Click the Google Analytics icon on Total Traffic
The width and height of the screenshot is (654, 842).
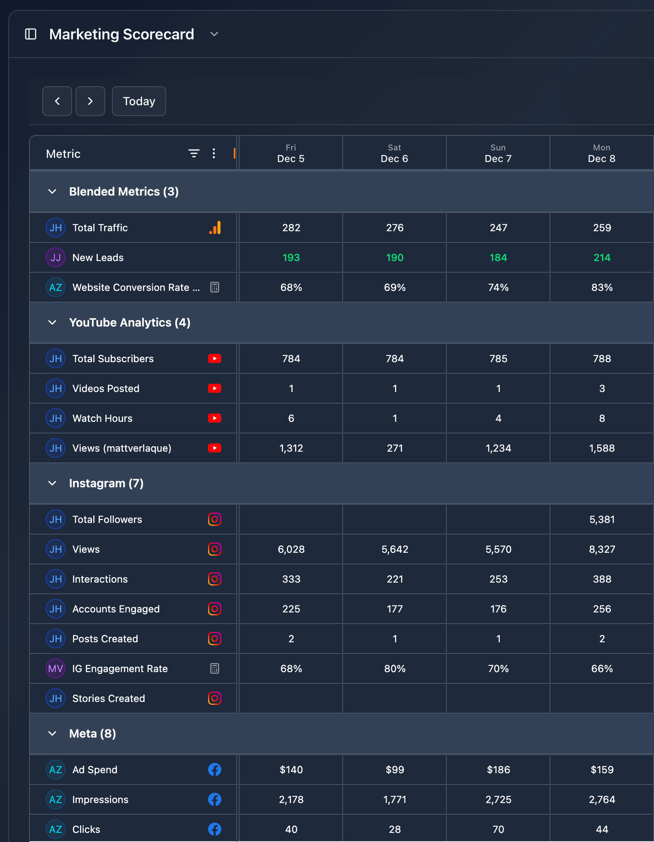tap(215, 228)
